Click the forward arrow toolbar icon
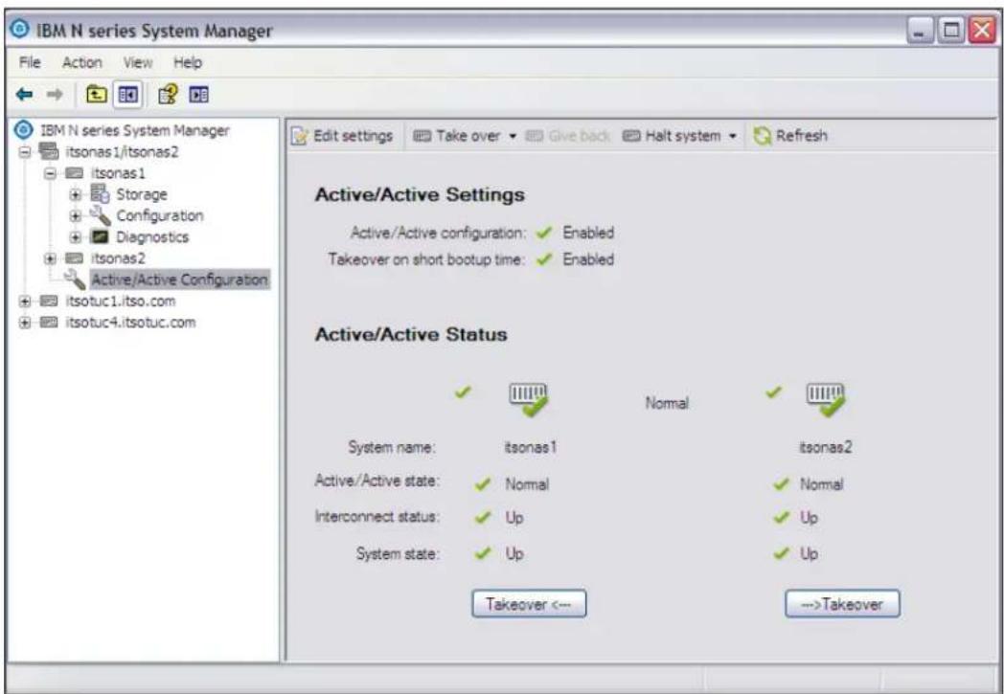Viewport: 1004px width, 694px height. pyautogui.click(x=55, y=95)
